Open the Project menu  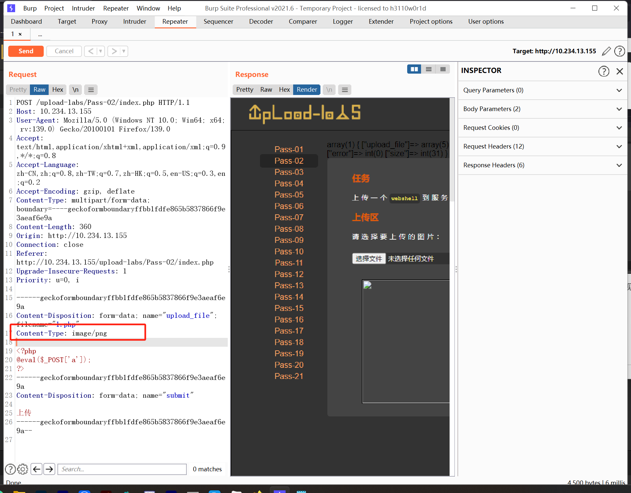[x=54, y=8]
